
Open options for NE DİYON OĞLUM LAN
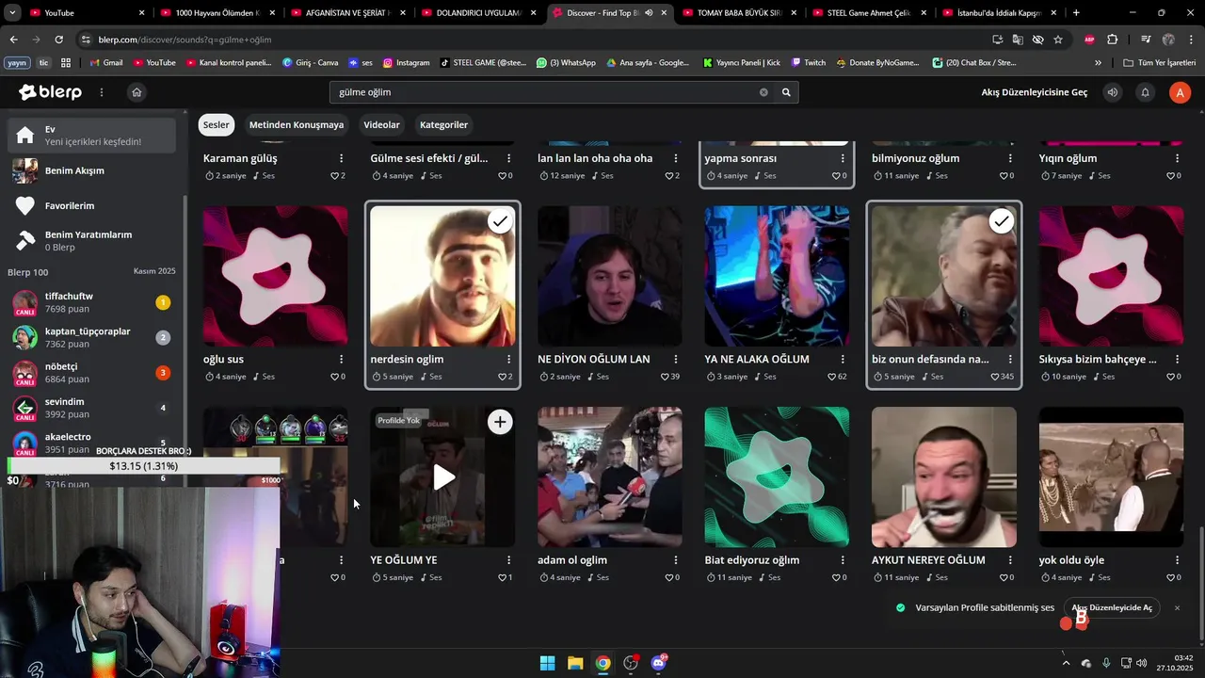click(675, 359)
